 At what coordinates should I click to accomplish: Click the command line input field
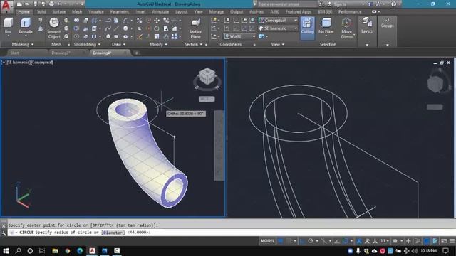(231, 233)
